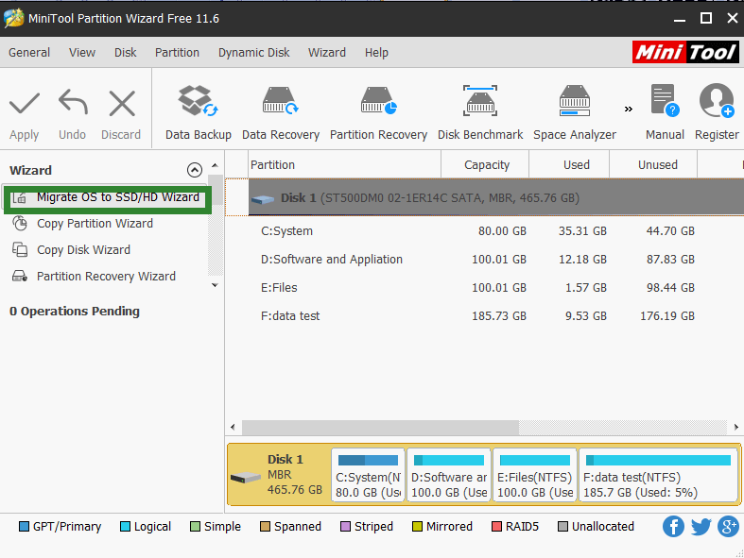Select C:System block in disk map
The width and height of the screenshot is (744, 558).
pyautogui.click(x=368, y=475)
